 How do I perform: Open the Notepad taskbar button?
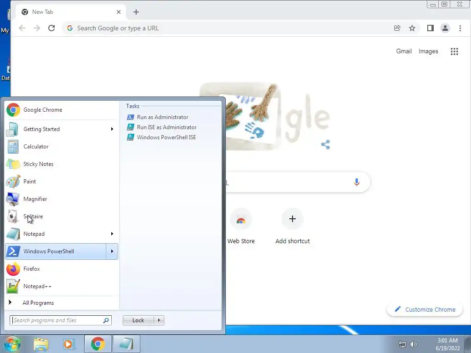126,344
